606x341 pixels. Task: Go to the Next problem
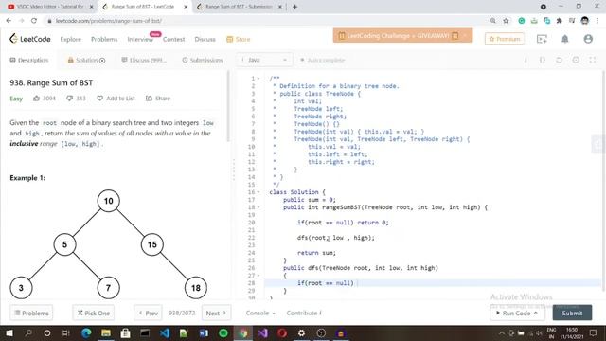click(216, 313)
